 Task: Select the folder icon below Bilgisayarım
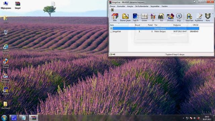pos(6,19)
